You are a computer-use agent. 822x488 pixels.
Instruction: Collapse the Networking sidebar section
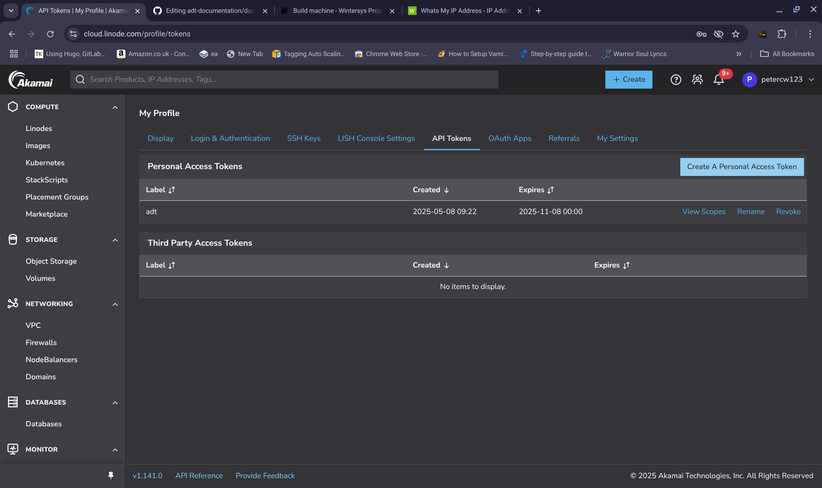tap(115, 304)
